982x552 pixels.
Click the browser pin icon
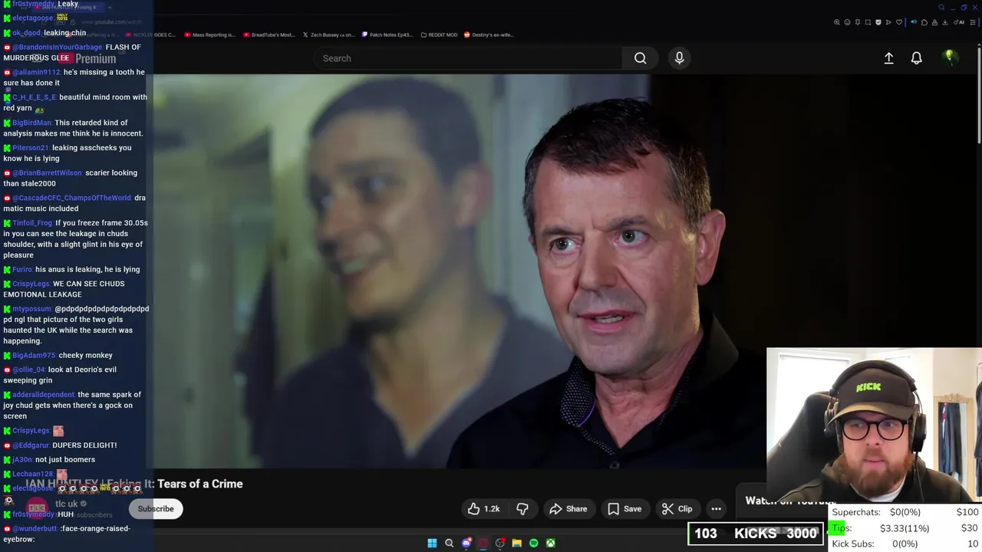coord(858,22)
